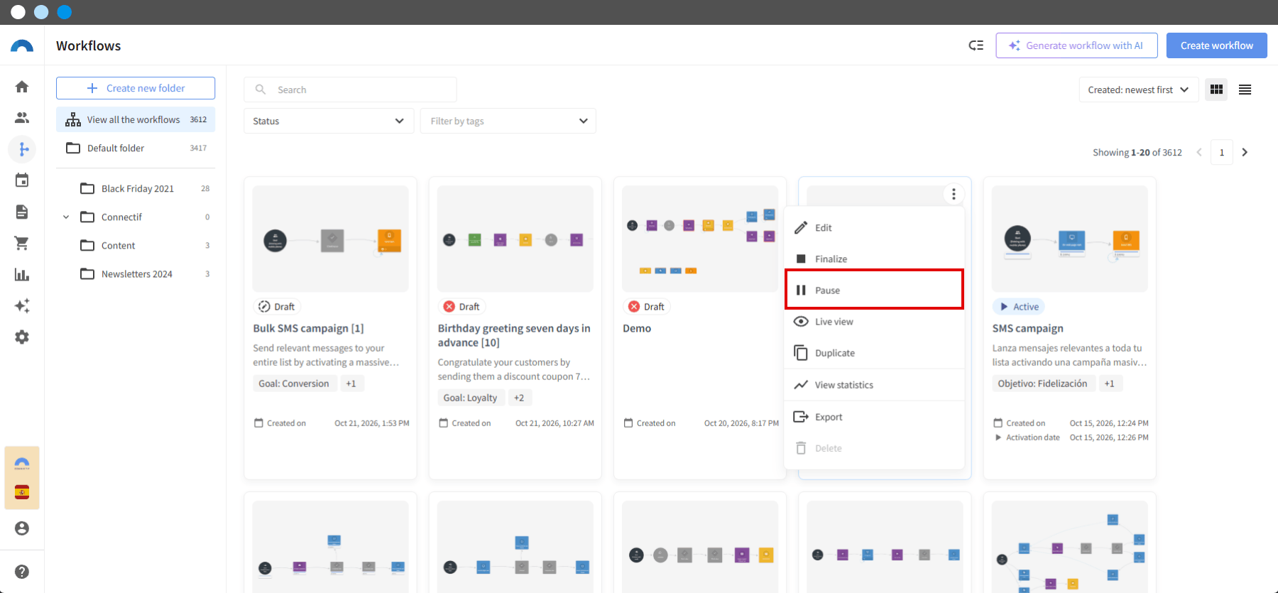This screenshot has width=1278, height=593.
Task: Choose Live view in the context menu
Action: [x=874, y=322]
